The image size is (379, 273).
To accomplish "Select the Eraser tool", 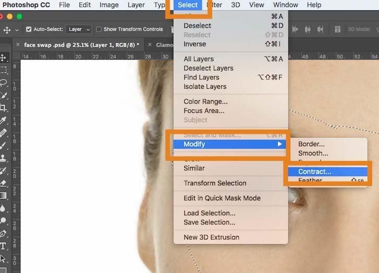I will pyautogui.click(x=3, y=183).
